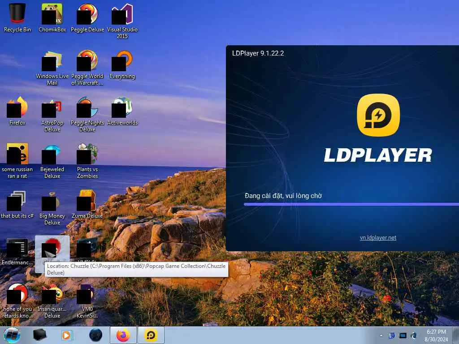Select the Activeworlds desktop shortcut
The image size is (459, 344).
pyautogui.click(x=122, y=111)
